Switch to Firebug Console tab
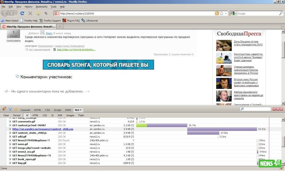The width and height of the screenshot is (285, 171). (25, 110)
